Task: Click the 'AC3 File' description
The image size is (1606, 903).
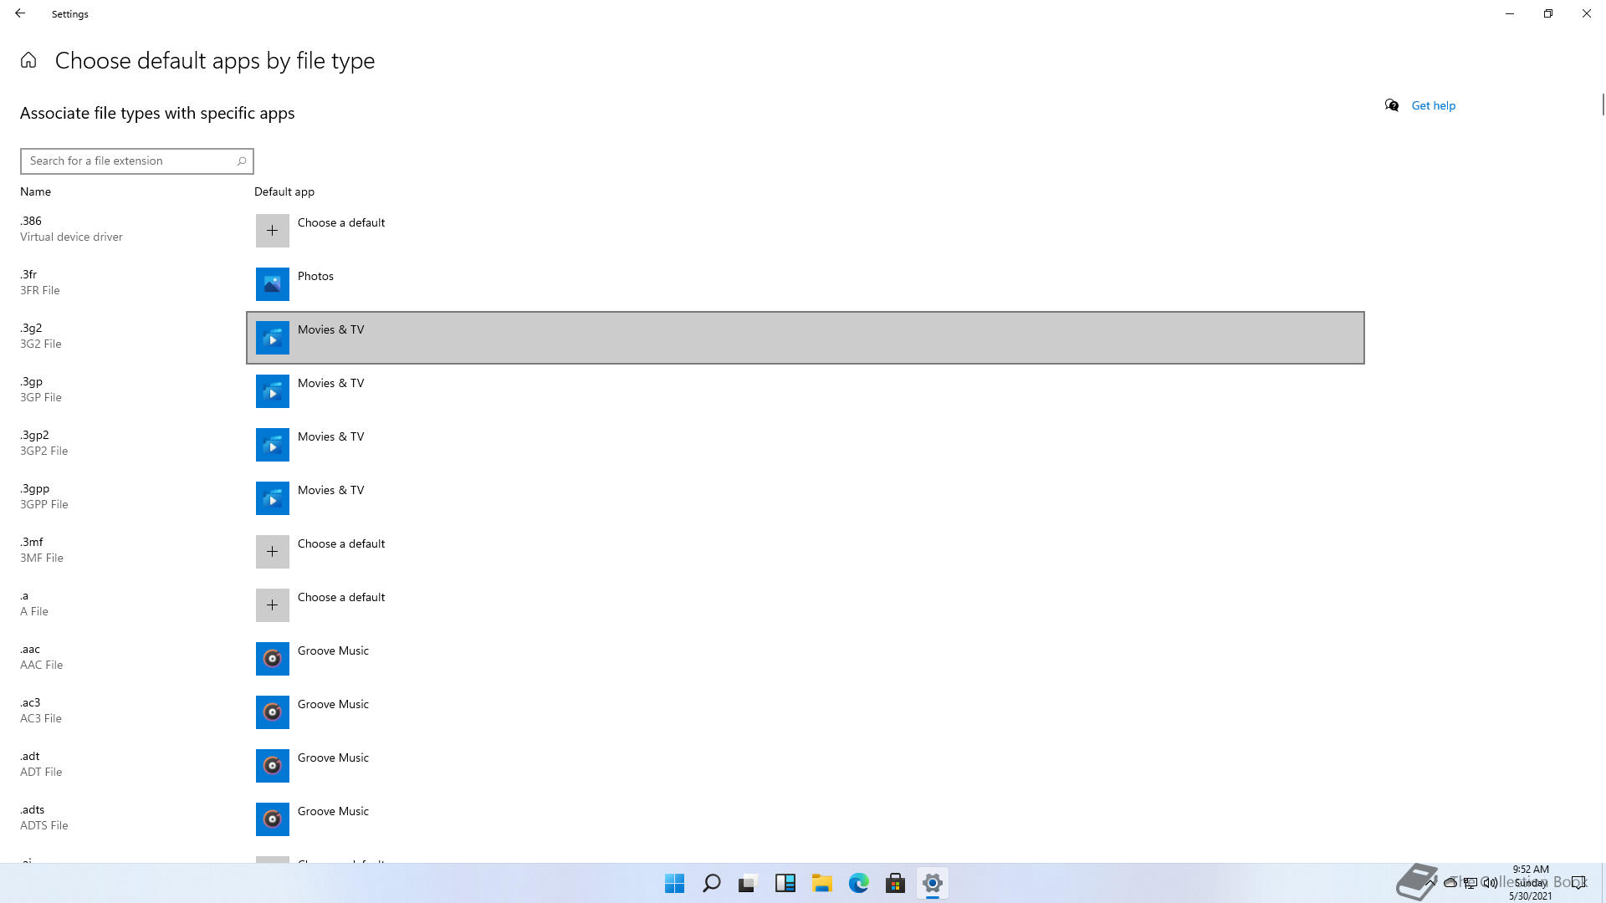Action: tap(41, 718)
